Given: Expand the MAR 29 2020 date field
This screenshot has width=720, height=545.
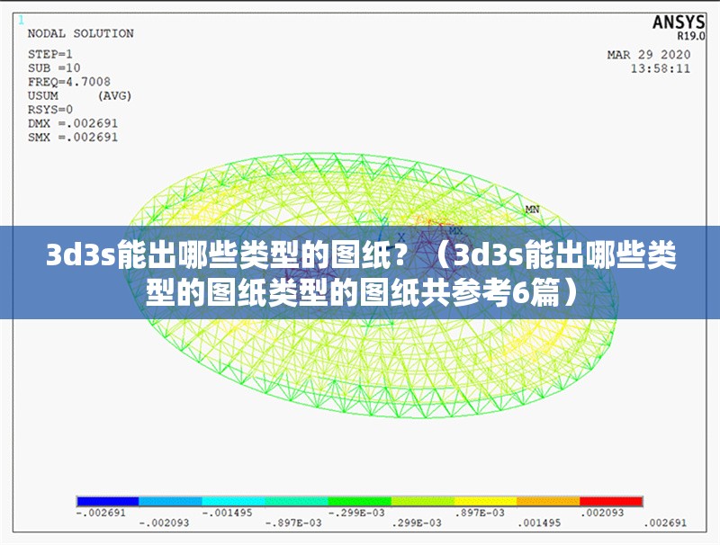Looking at the screenshot, I should (x=651, y=55).
